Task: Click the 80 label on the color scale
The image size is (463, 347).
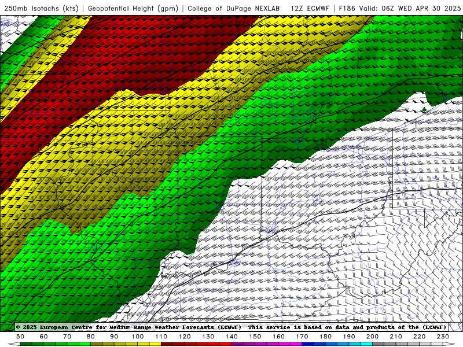Action: tap(91, 337)
